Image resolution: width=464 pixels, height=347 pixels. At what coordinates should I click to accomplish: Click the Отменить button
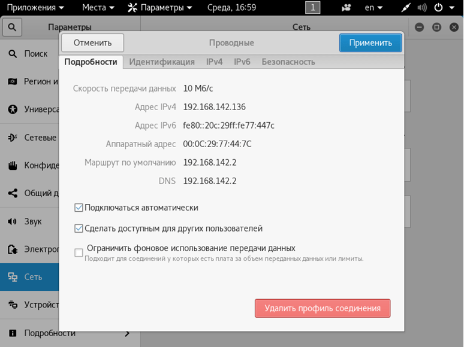(93, 43)
